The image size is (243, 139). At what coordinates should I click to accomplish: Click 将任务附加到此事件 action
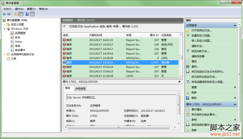(x=204, y=114)
